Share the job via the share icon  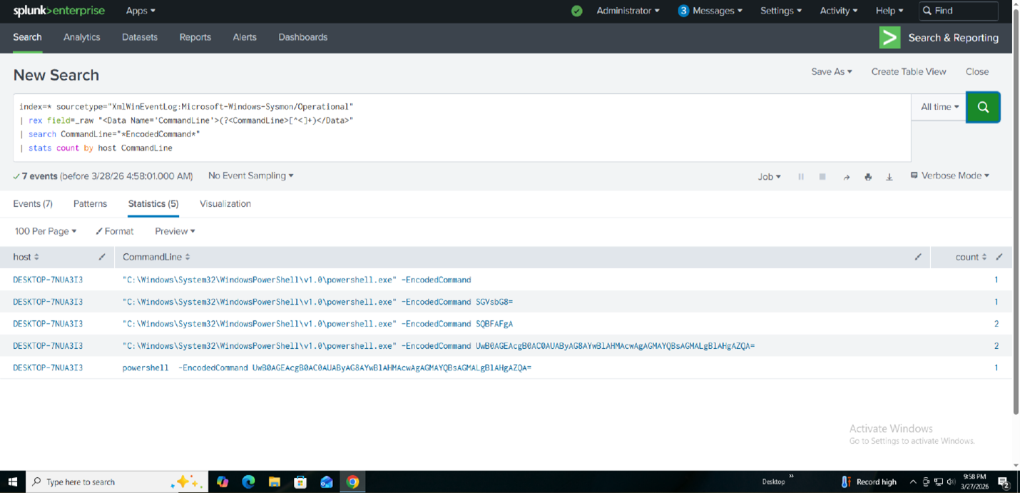tap(847, 176)
